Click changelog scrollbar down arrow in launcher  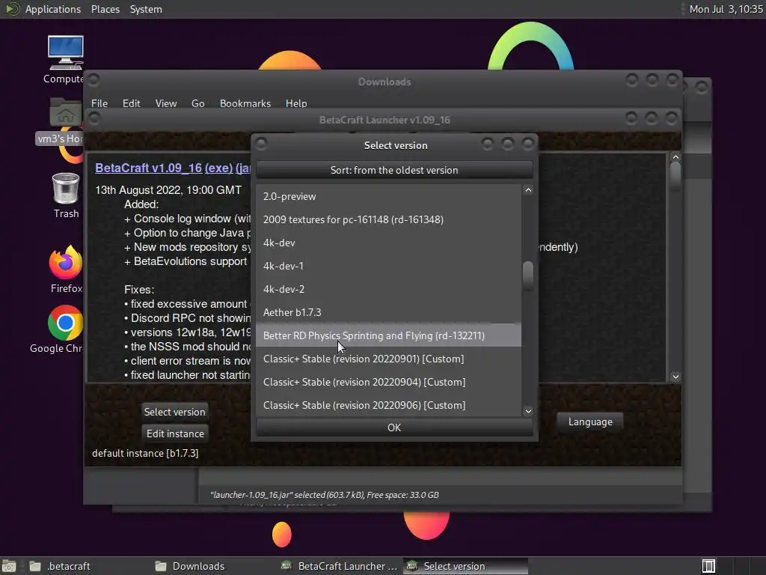click(675, 377)
